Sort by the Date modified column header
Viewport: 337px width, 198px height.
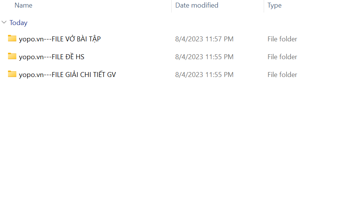point(197,5)
